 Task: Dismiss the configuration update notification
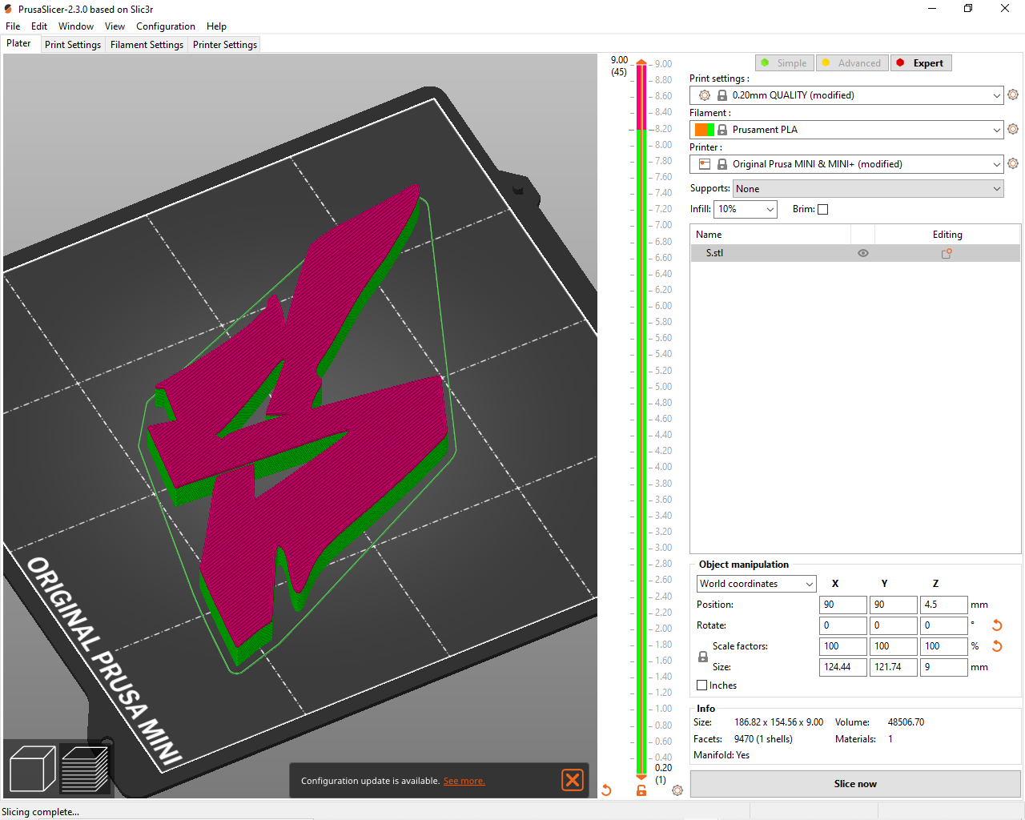pos(573,780)
